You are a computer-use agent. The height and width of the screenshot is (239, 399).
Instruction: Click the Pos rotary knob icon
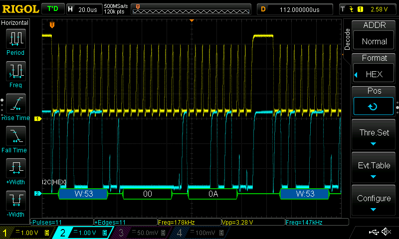pos(373,106)
